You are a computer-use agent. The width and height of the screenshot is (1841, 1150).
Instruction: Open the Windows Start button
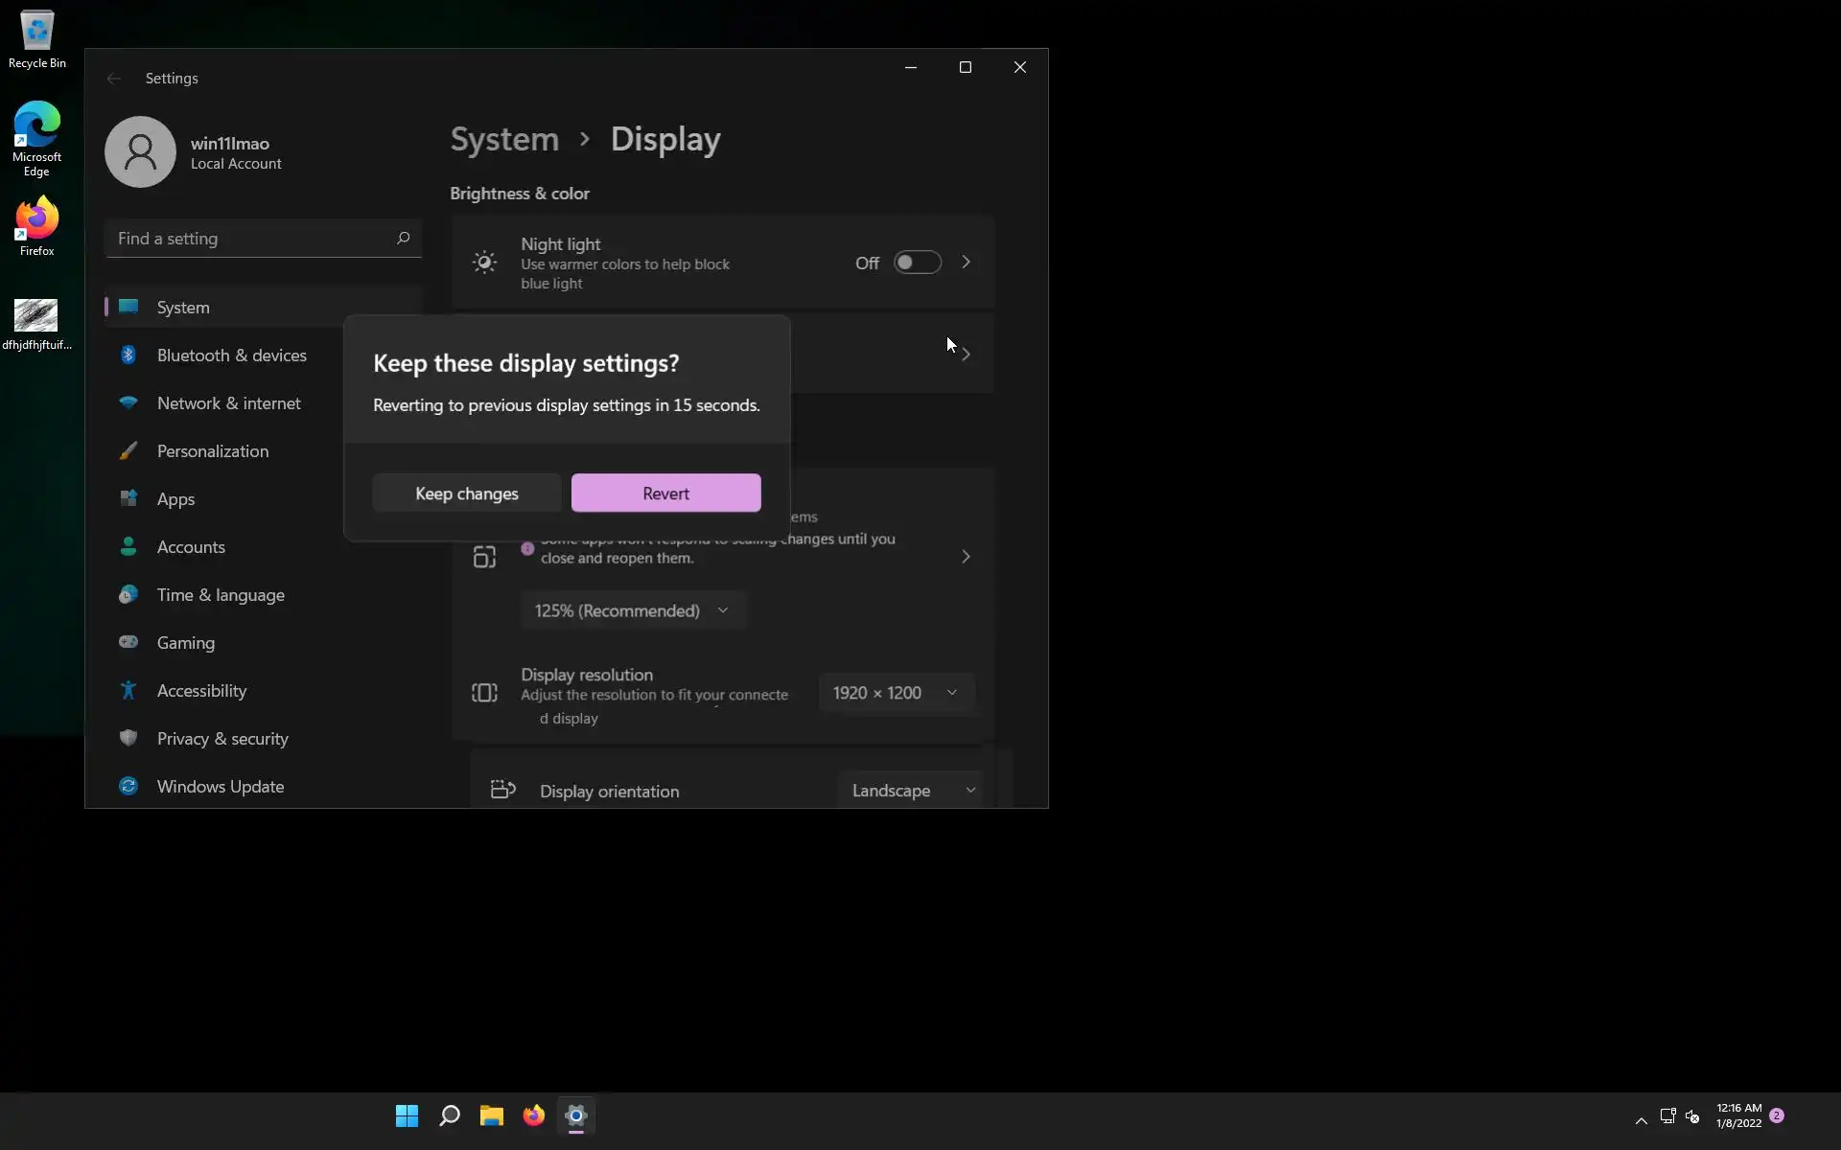(x=407, y=1115)
